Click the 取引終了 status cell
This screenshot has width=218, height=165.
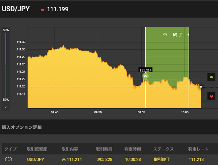162,160
